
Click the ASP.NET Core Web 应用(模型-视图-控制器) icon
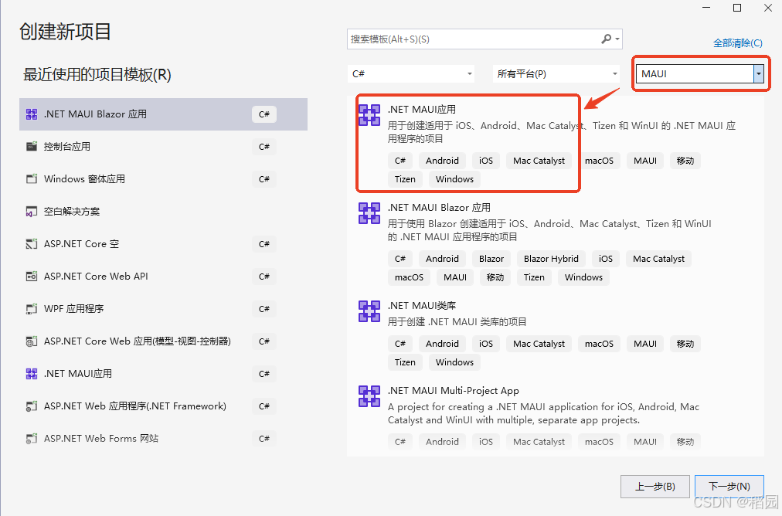pos(32,341)
